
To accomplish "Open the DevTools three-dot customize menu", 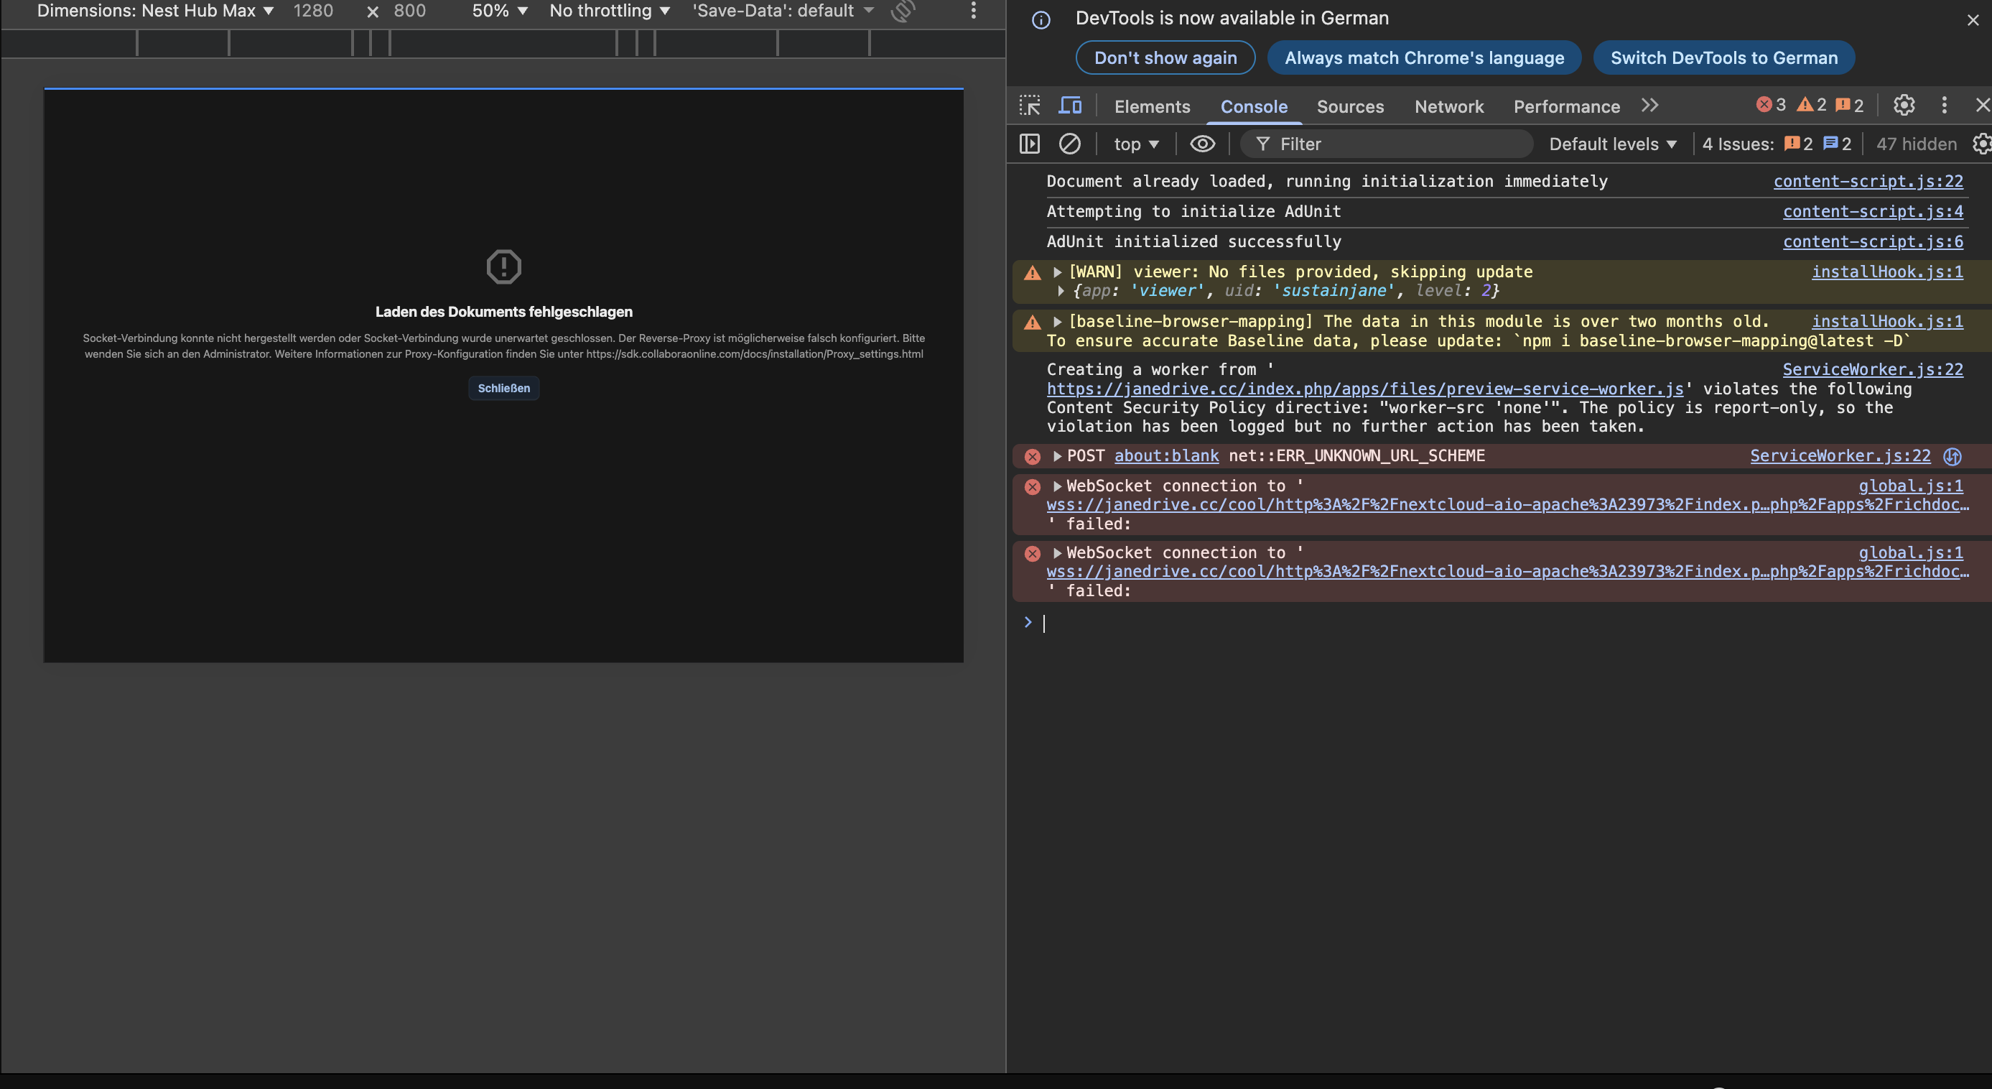I will pyautogui.click(x=1944, y=105).
